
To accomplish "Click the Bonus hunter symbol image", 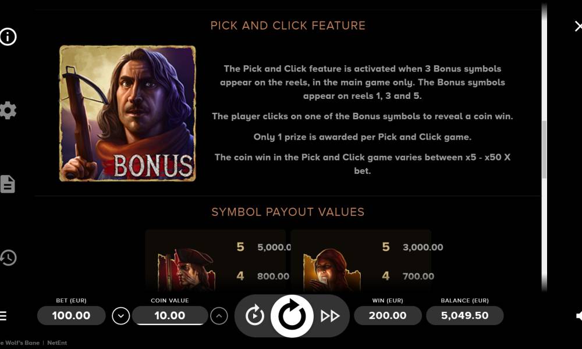I will [127, 113].
